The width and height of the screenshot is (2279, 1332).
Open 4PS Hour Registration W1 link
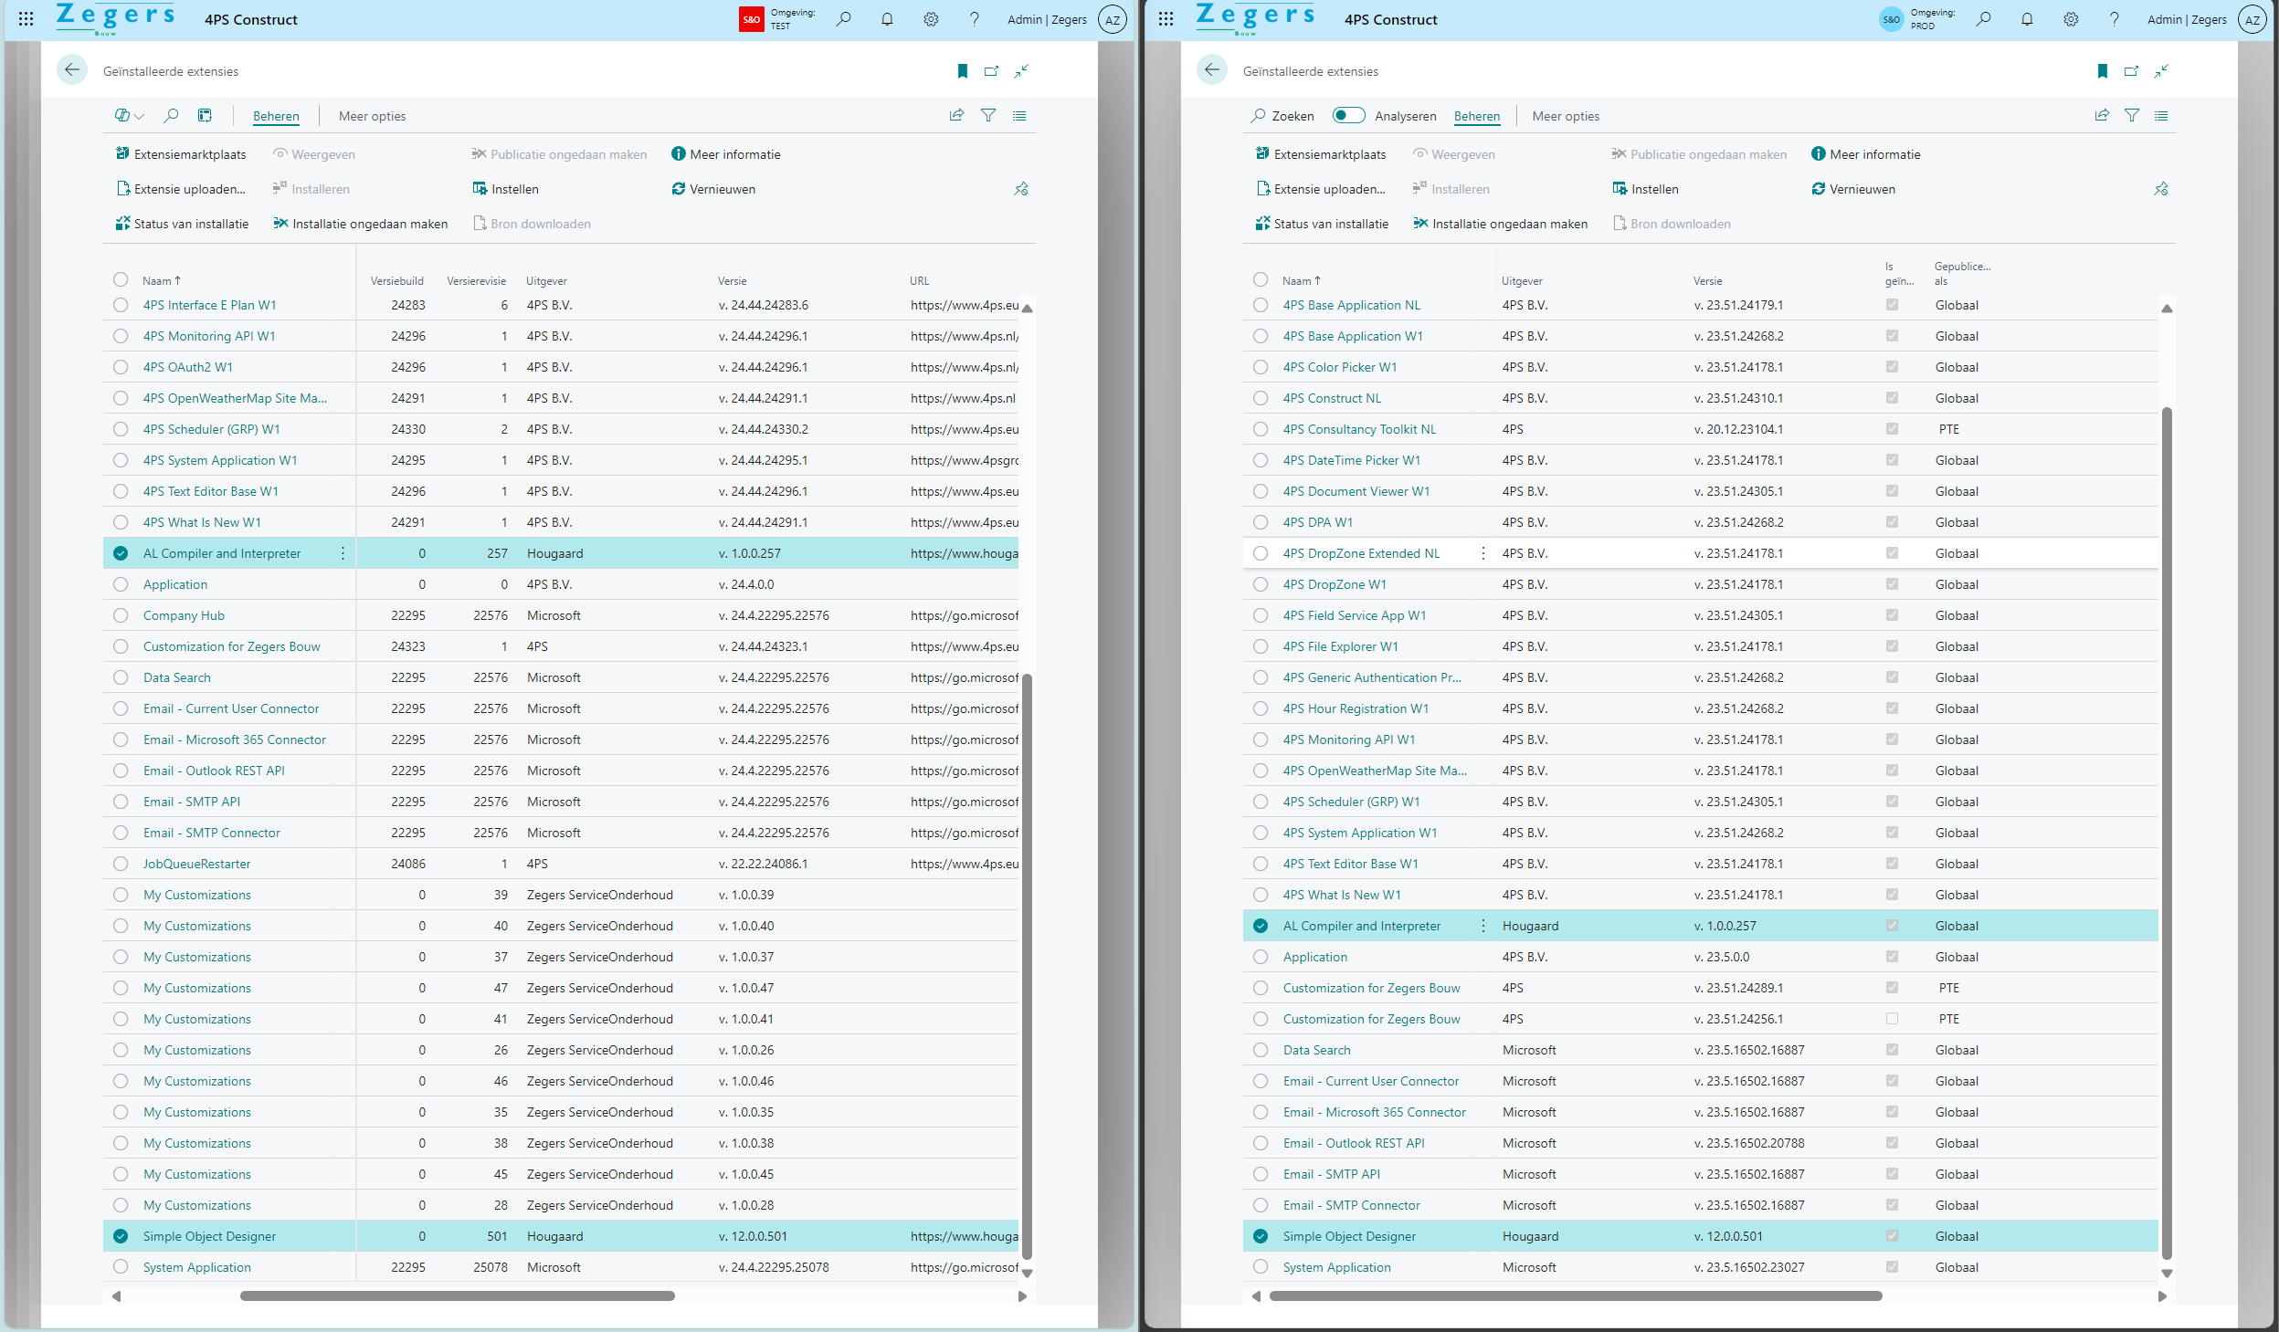point(1356,708)
